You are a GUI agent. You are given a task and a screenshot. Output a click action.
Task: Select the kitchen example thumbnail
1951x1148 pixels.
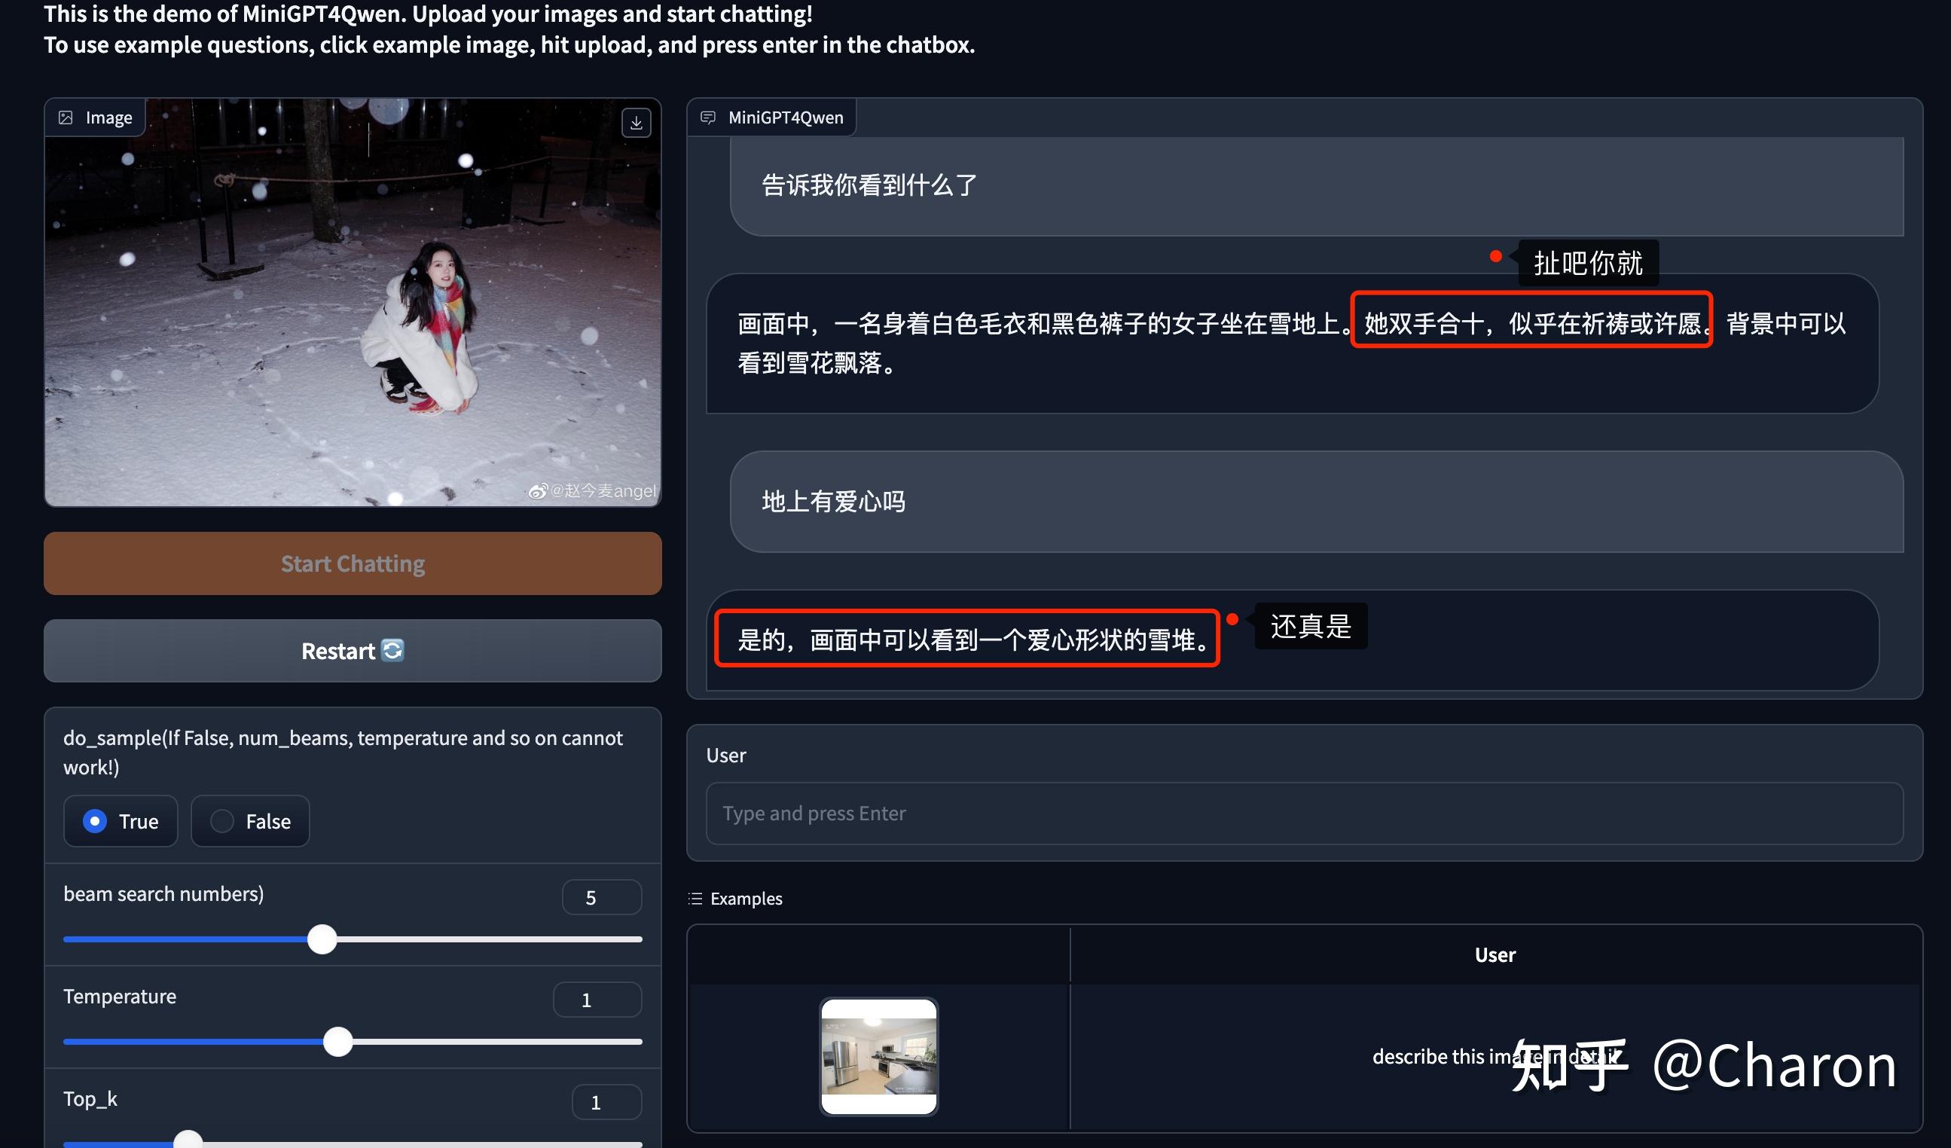(x=879, y=1058)
